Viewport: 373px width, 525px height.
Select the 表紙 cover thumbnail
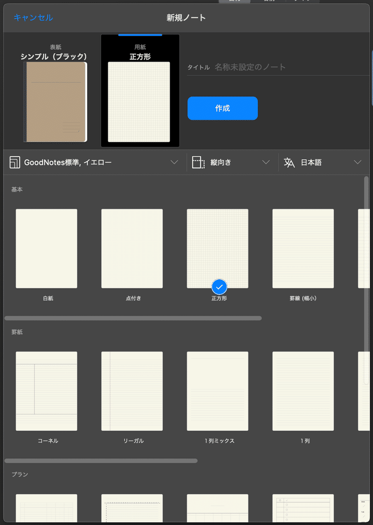click(55, 102)
